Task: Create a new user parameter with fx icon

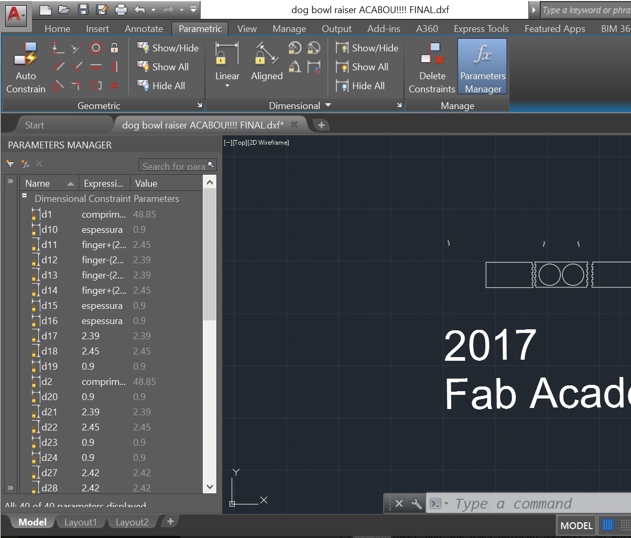Action: click(25, 164)
